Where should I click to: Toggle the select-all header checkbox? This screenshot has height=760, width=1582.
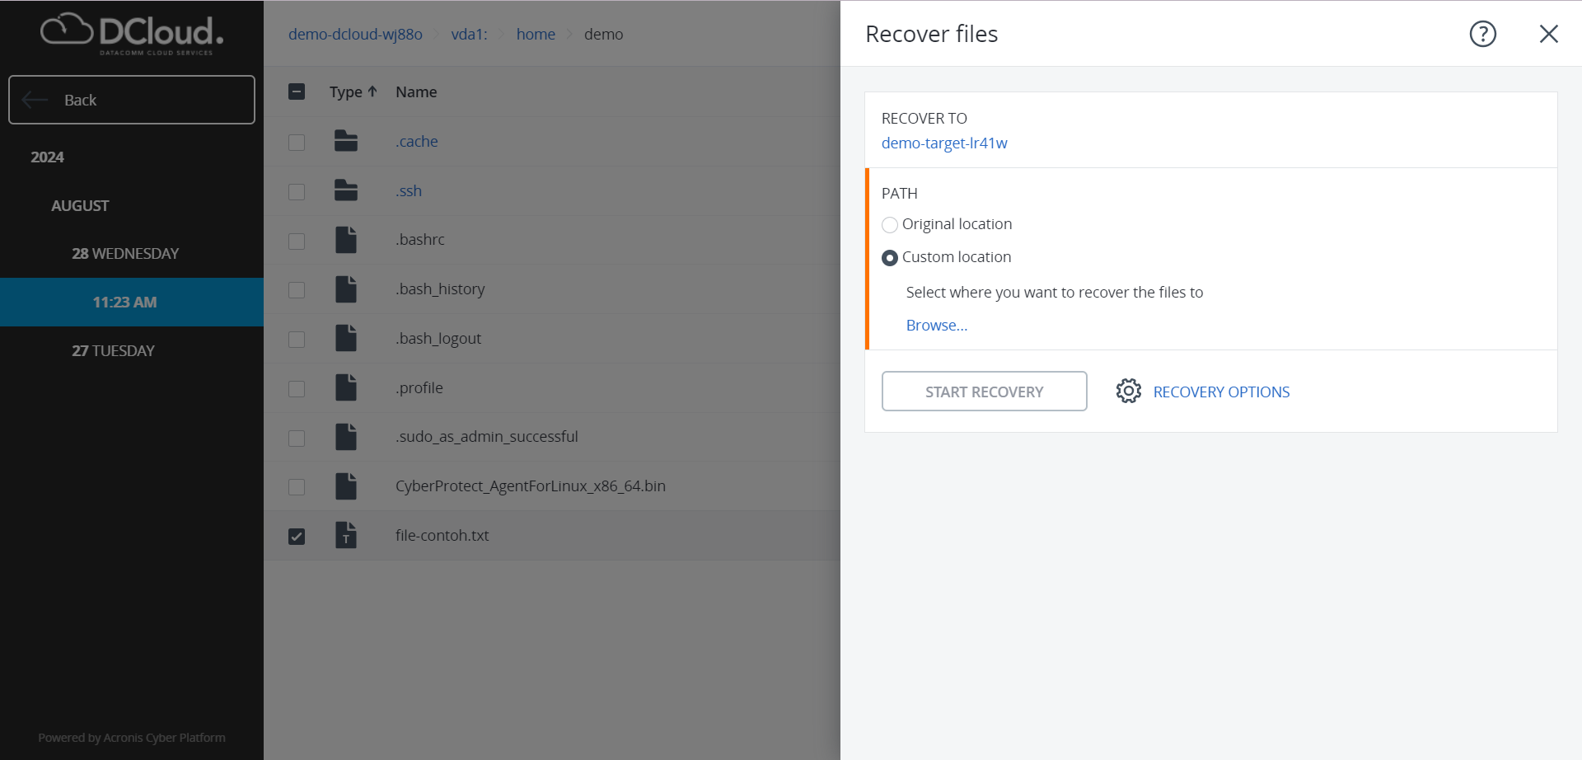tap(297, 91)
